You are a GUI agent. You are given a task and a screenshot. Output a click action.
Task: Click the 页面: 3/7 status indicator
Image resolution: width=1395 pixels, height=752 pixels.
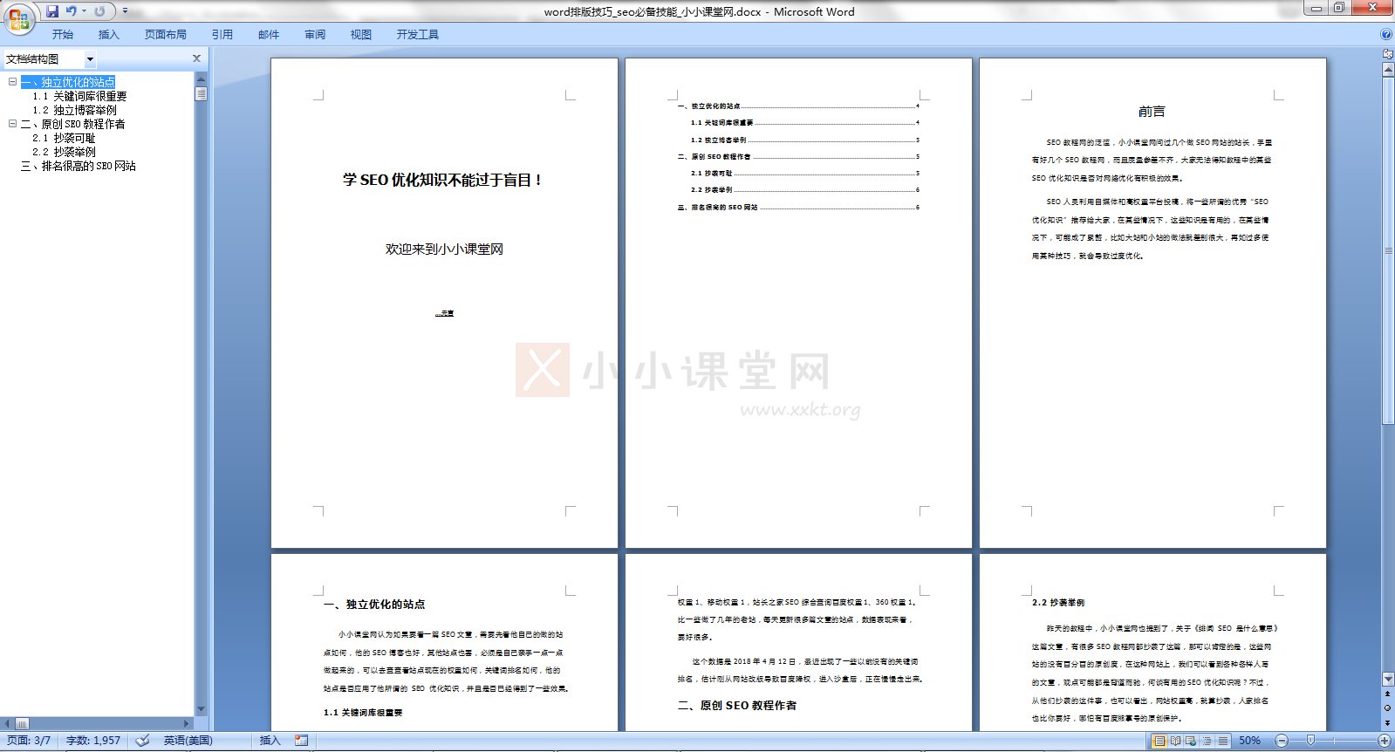[29, 741]
